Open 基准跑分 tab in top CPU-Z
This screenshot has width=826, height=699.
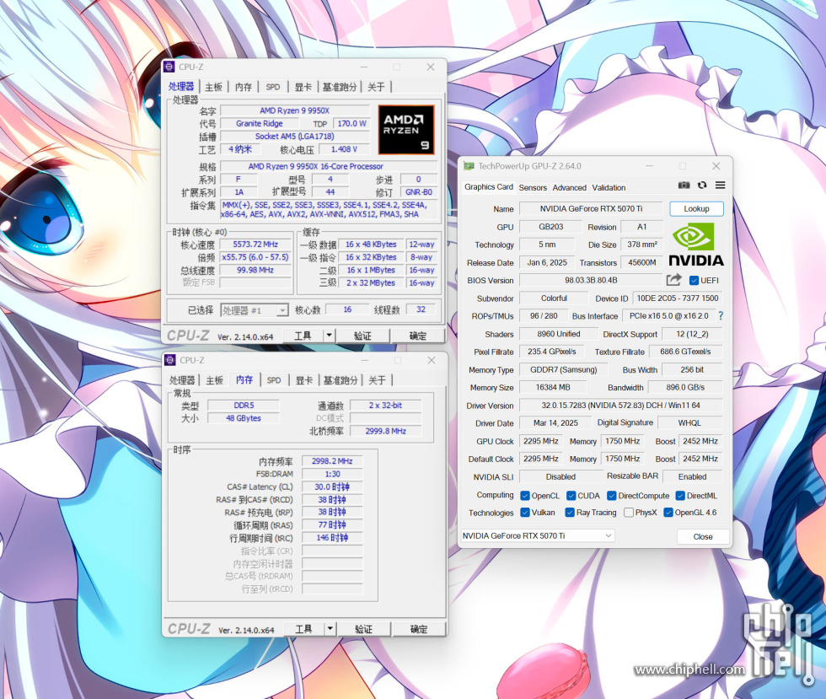click(x=339, y=87)
